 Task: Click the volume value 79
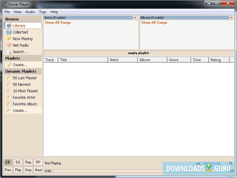coord(230,163)
